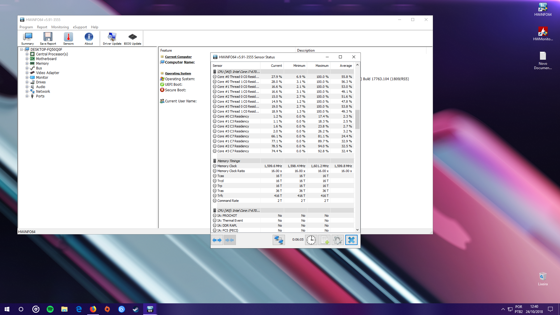Screen dimensions: 560x315
Task: Open the Report menu
Action: (42, 27)
